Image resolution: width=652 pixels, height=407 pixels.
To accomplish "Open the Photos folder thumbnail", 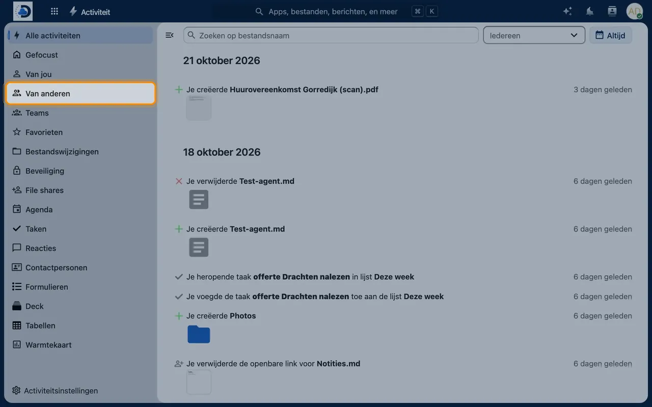I will [199, 334].
